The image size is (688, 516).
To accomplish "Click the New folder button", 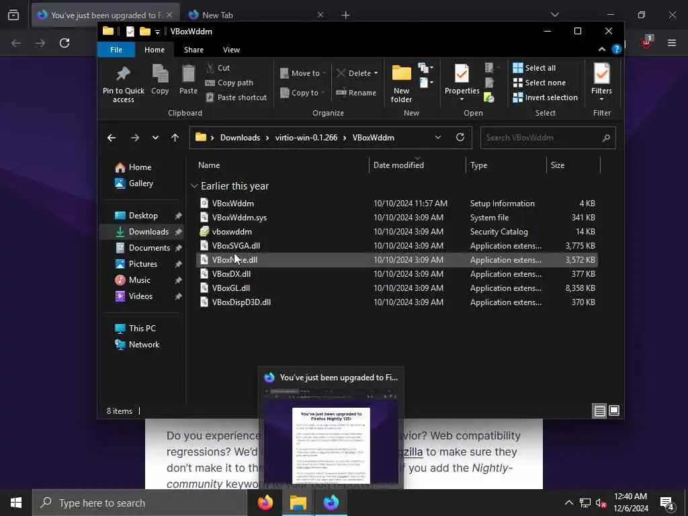I will (402, 84).
